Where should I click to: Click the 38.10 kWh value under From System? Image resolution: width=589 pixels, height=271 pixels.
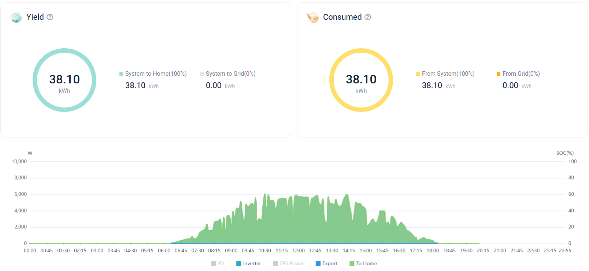click(439, 86)
